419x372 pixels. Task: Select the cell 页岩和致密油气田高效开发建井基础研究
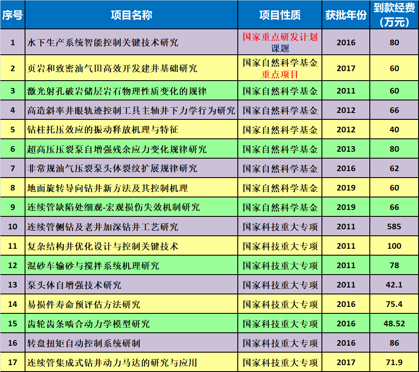[x=112, y=69]
